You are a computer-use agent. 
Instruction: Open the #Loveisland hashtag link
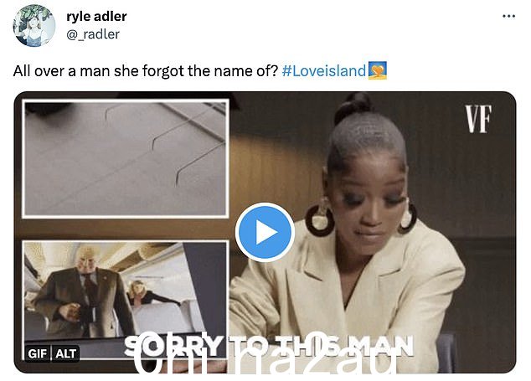[x=324, y=71]
